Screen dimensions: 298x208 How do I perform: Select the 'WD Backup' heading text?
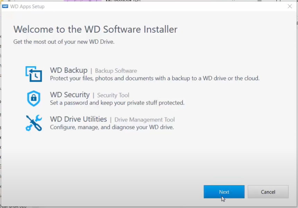click(x=69, y=70)
